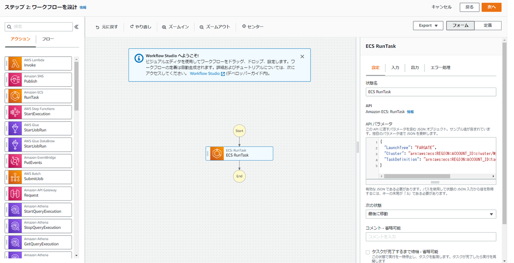Viewport: 514px width, 263px height.
Task: Open the 設定 tab
Action: [376, 67]
